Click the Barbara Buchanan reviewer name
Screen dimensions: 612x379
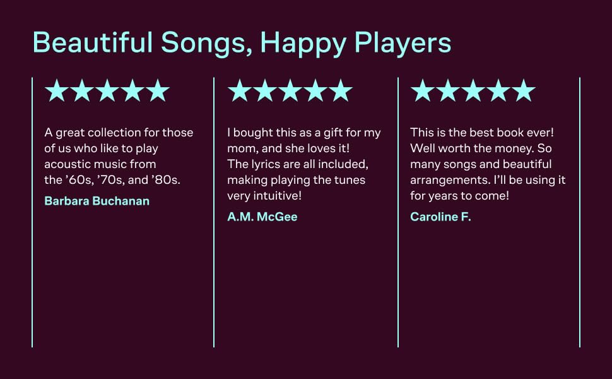(97, 201)
